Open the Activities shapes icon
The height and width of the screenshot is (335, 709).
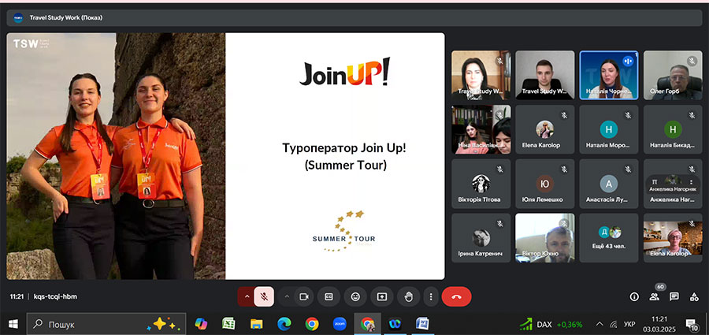694,297
